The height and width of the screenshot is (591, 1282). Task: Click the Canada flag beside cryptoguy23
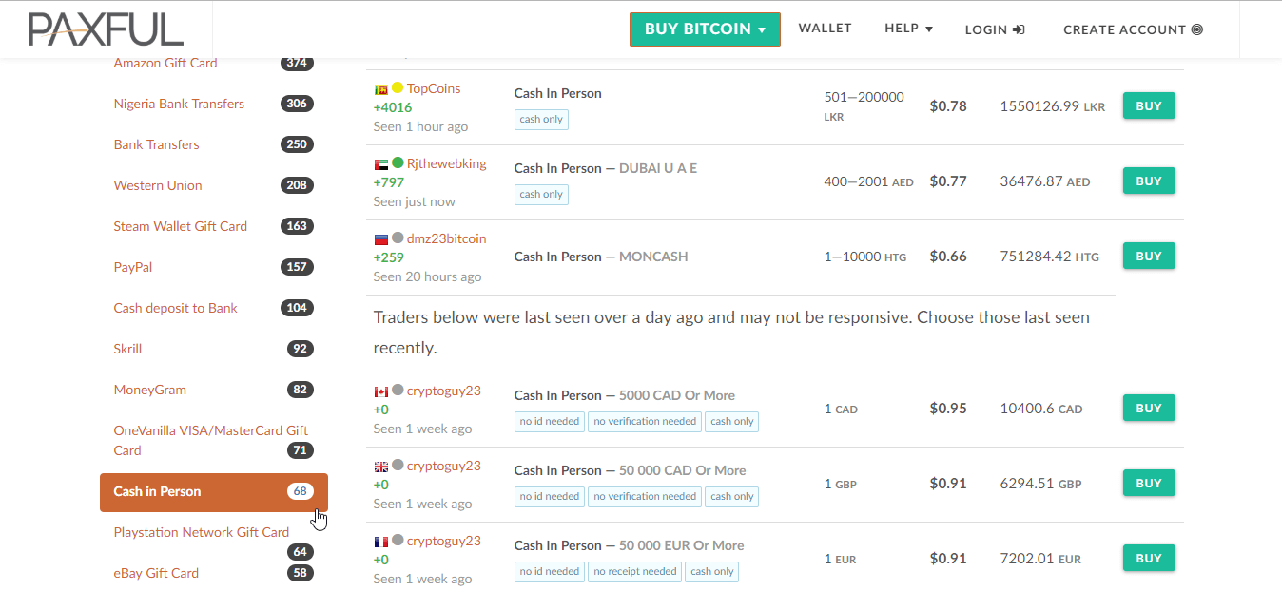[380, 391]
